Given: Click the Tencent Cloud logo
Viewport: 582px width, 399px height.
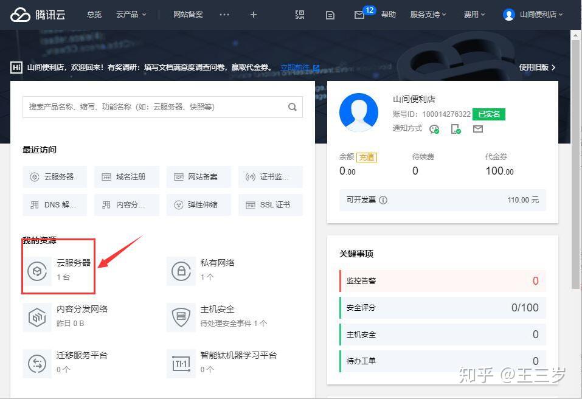Looking at the screenshot, I should click(x=38, y=15).
